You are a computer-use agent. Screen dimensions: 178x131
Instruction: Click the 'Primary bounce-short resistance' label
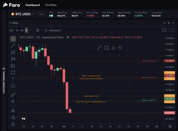coord(91,79)
